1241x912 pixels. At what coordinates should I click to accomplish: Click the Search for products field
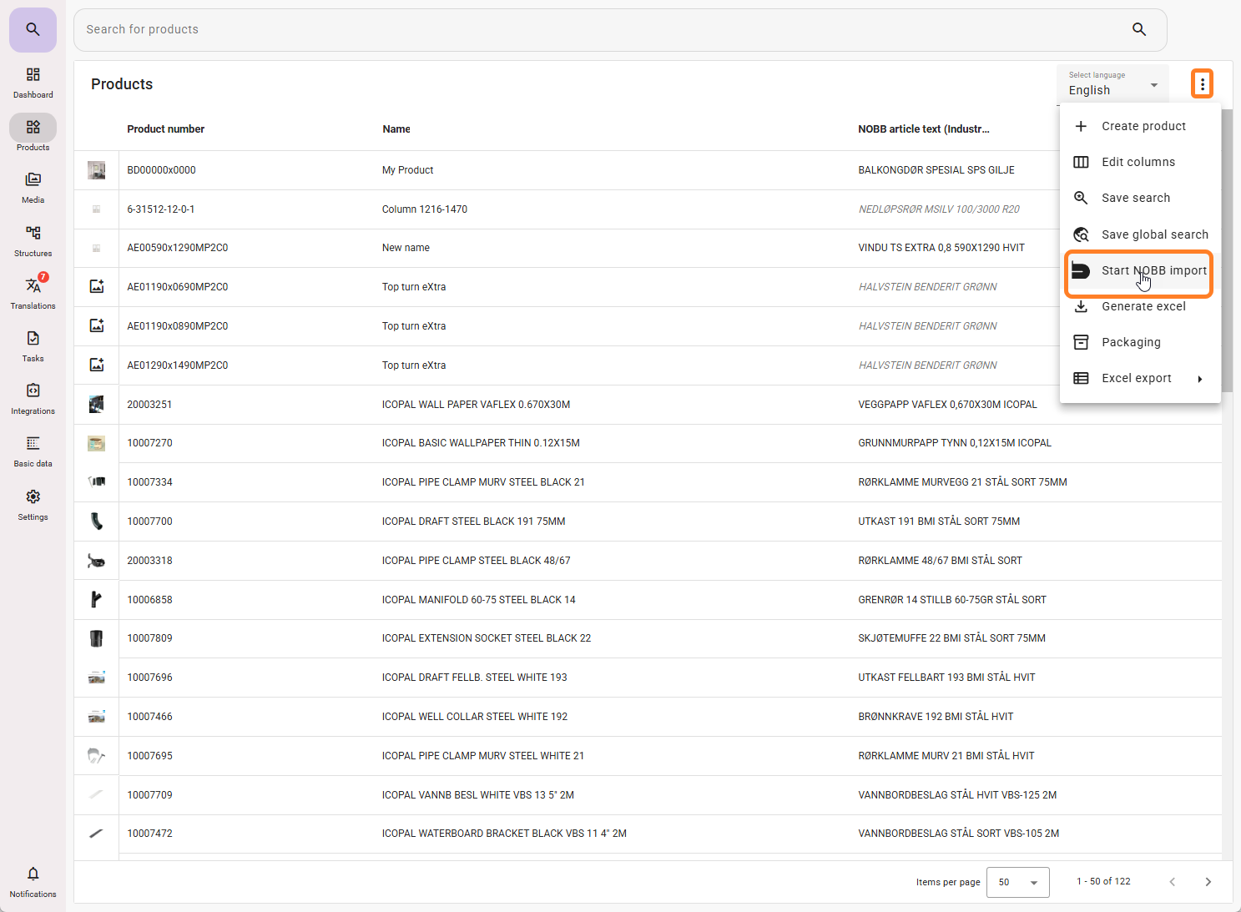click(601, 29)
